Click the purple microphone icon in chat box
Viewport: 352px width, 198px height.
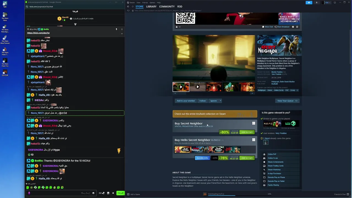[x=29, y=193]
